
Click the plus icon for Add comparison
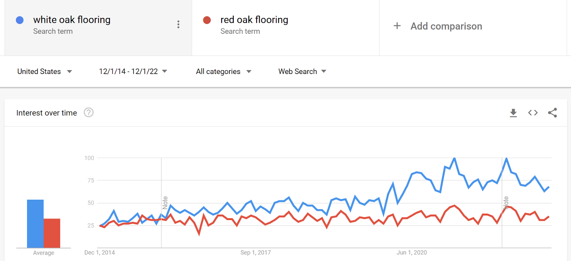click(x=397, y=26)
